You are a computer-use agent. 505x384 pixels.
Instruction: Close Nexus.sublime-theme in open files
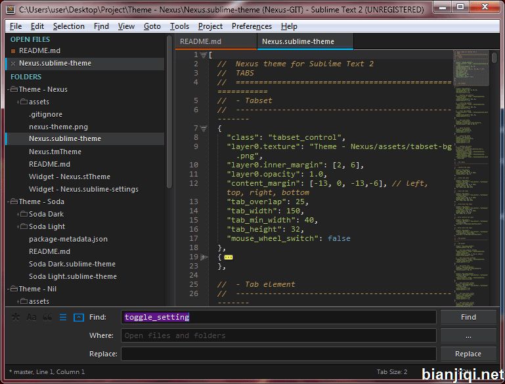click(13, 64)
